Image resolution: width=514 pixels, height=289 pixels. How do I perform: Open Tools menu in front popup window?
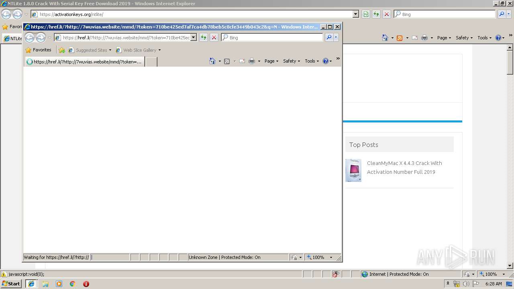tap(312, 61)
